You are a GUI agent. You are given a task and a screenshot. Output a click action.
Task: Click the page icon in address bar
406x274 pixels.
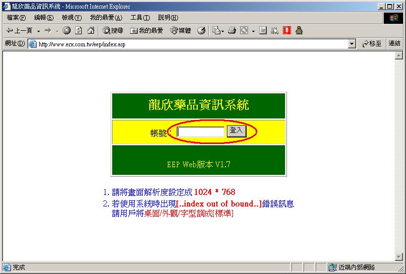click(x=32, y=44)
